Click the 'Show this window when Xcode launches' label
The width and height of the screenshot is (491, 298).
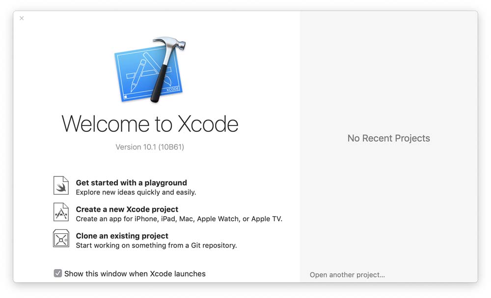(x=135, y=273)
